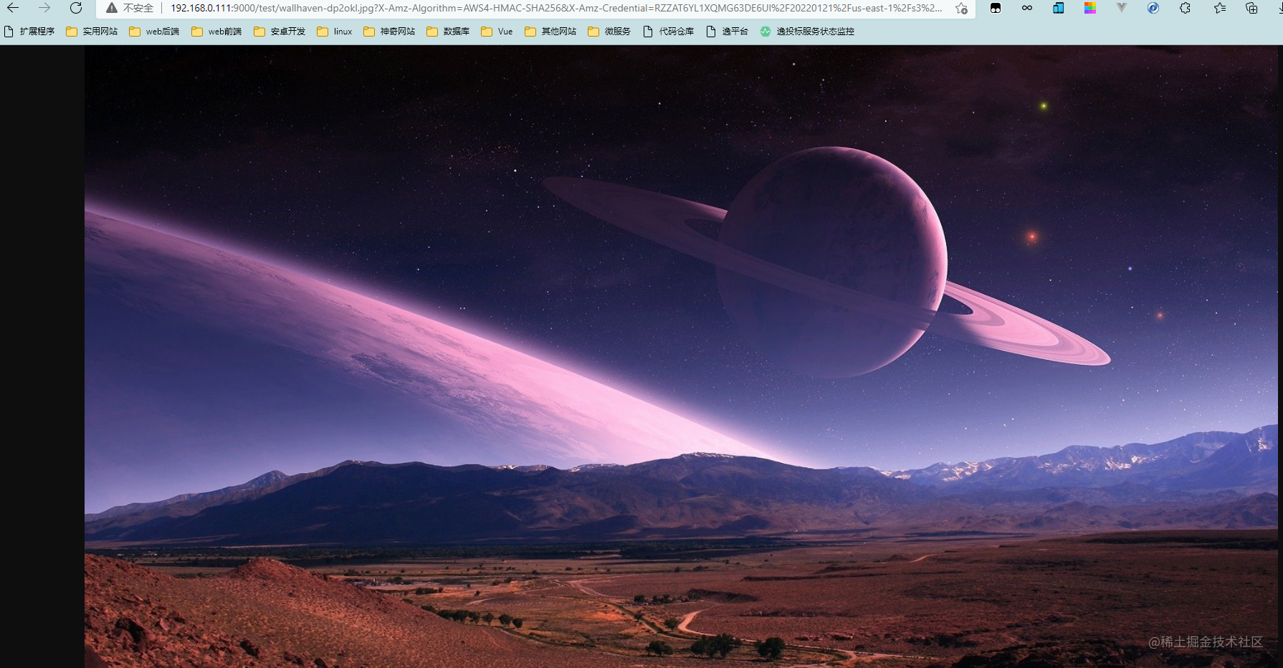Open the 代码仓库 bookmark
This screenshot has width=1283, height=668.
tap(669, 32)
